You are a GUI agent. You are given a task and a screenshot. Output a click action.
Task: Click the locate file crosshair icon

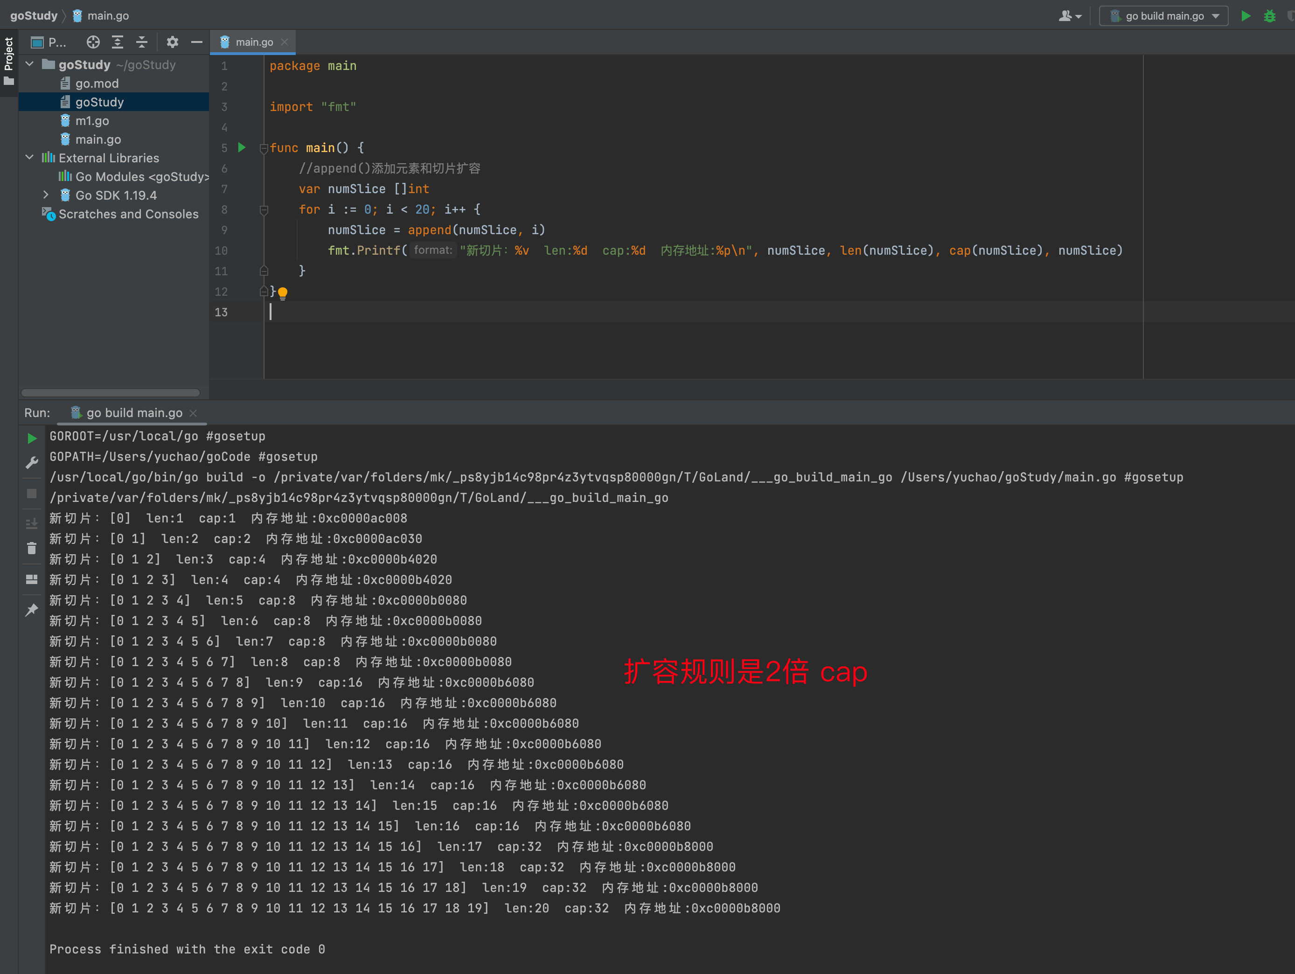coord(93,42)
